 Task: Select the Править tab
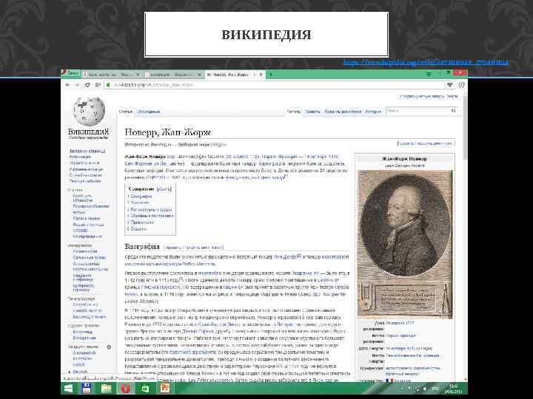[312, 112]
